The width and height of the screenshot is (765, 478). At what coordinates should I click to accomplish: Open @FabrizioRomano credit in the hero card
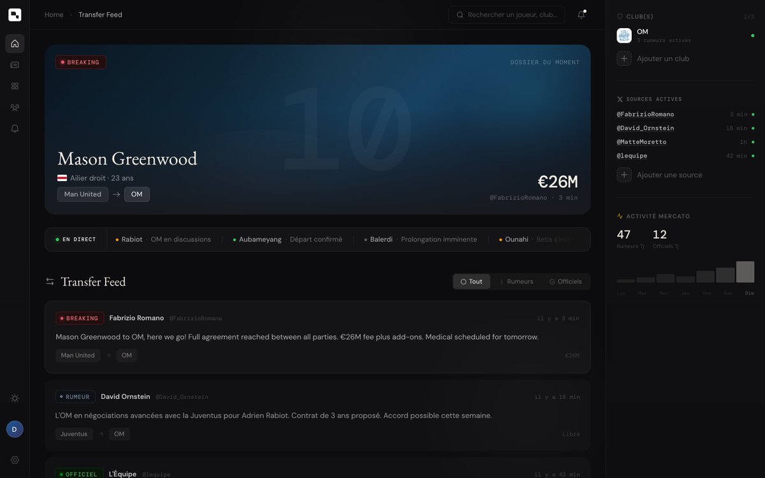coord(518,198)
